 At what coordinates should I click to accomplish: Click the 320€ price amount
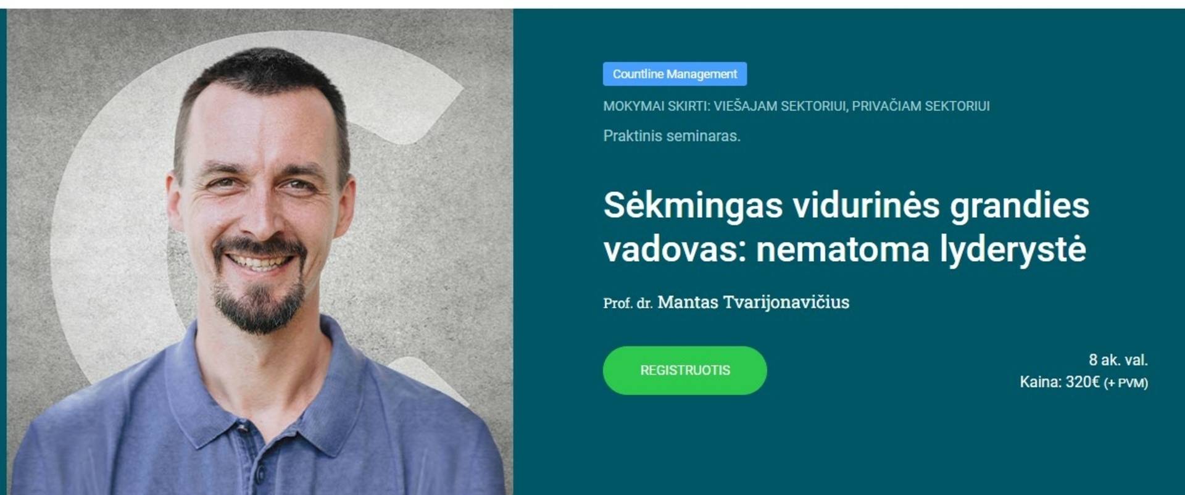pyautogui.click(x=1083, y=382)
